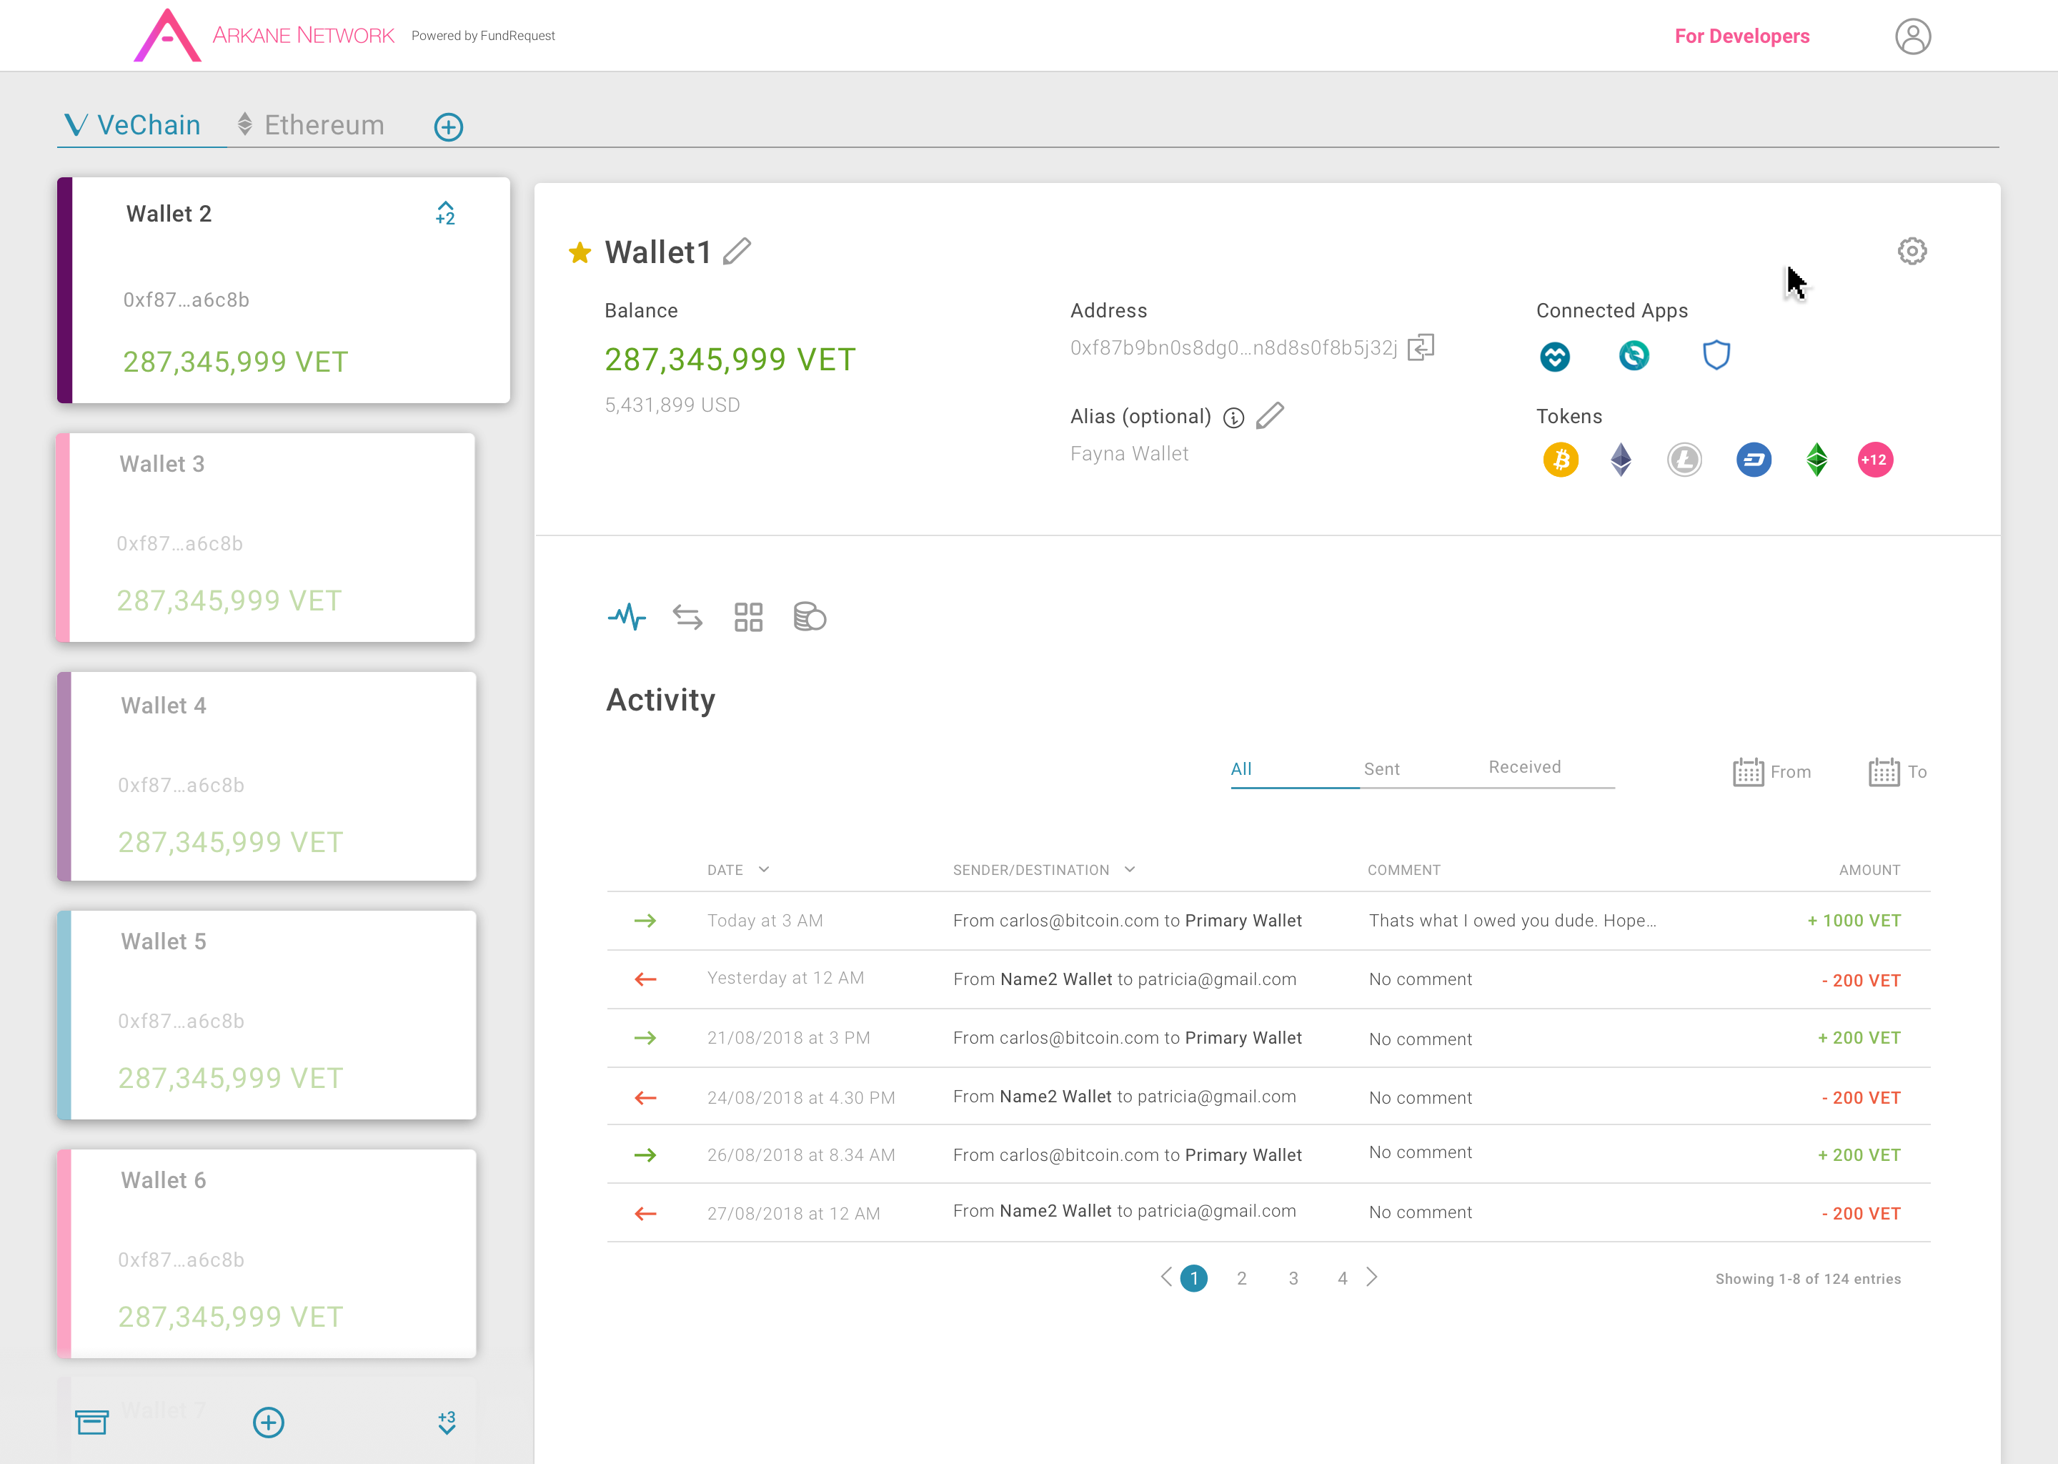Expand the SENDER/DESTINATION column dropdown
The image size is (2058, 1464).
point(1130,869)
